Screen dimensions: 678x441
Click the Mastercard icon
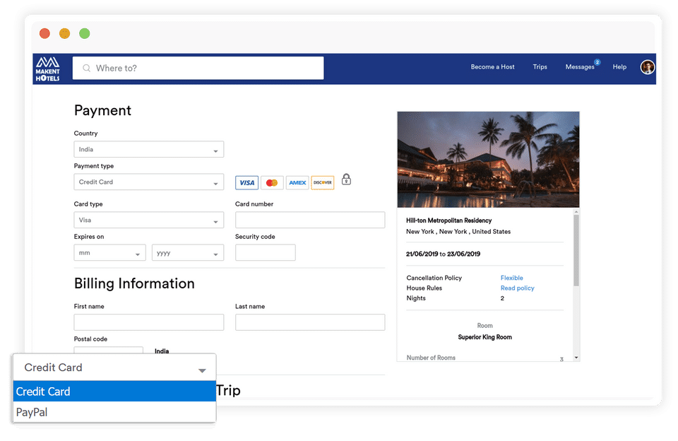pos(272,182)
